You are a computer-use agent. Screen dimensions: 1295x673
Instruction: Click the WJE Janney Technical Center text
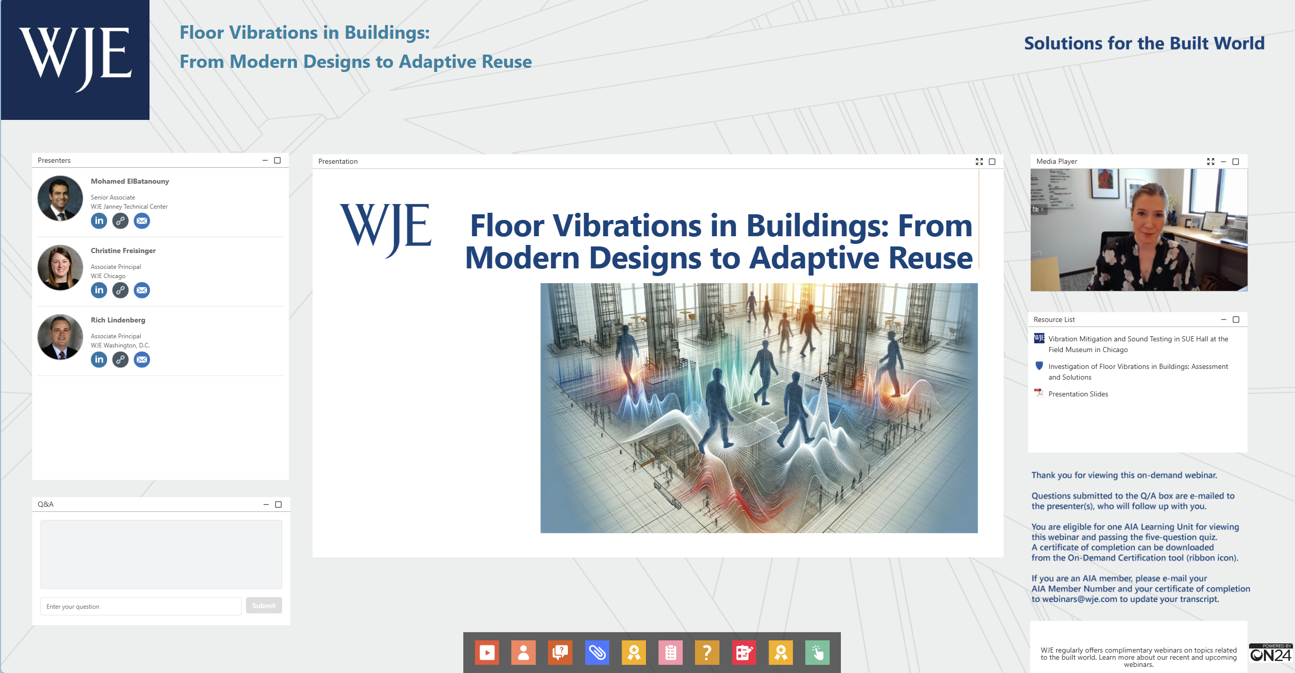pos(129,207)
